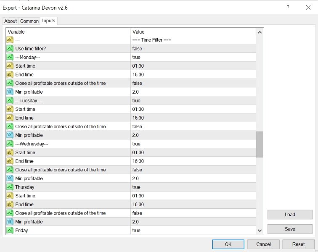Click the icon beside the Friday row
Image resolution: width=318 pixels, height=252 pixels.
pyautogui.click(x=10, y=230)
